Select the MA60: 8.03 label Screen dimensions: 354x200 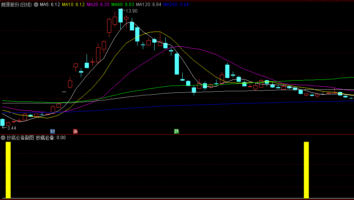(123, 5)
